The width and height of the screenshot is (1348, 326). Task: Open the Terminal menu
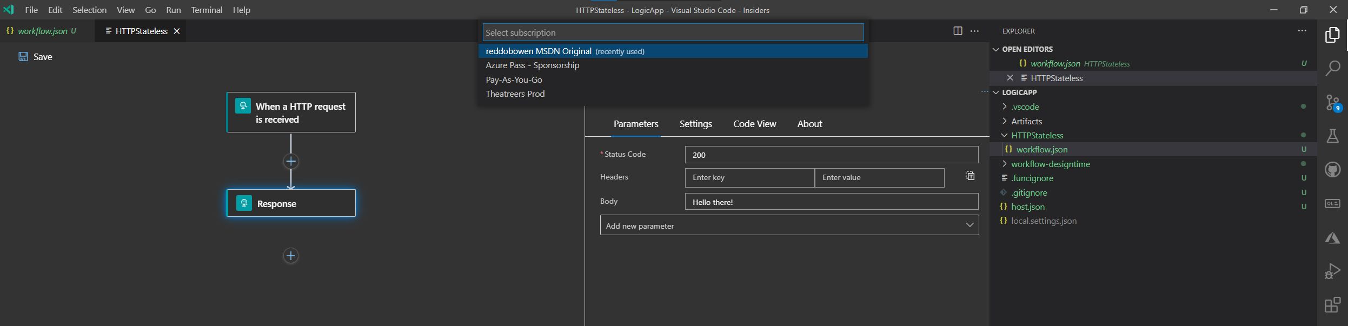click(x=207, y=10)
